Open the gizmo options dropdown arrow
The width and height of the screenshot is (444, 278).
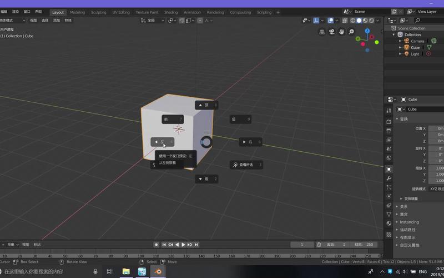[322, 21]
